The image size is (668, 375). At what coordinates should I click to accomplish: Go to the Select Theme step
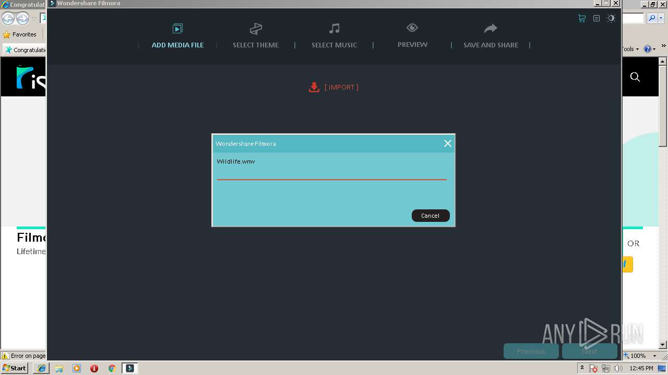(256, 35)
